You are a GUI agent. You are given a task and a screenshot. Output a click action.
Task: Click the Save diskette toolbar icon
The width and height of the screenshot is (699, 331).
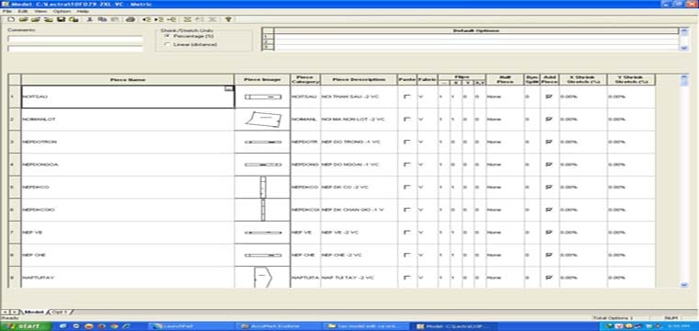pyautogui.click(x=62, y=19)
